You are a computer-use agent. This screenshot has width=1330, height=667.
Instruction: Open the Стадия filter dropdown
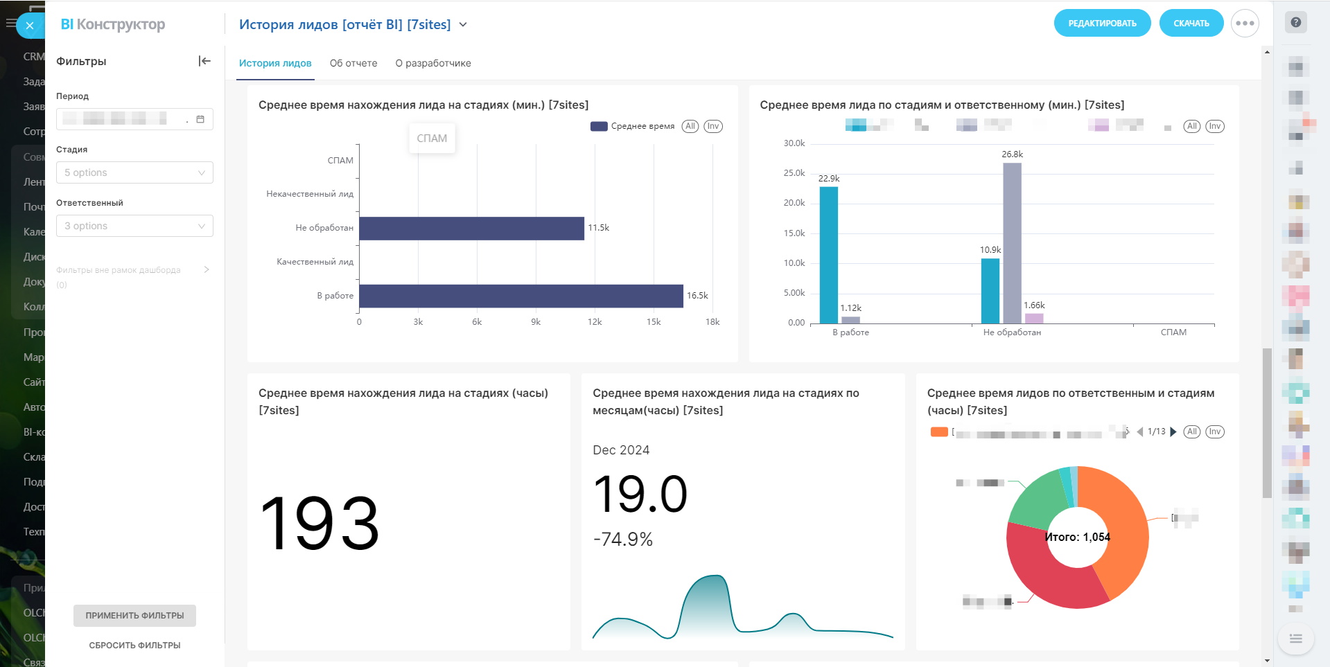[x=134, y=172]
